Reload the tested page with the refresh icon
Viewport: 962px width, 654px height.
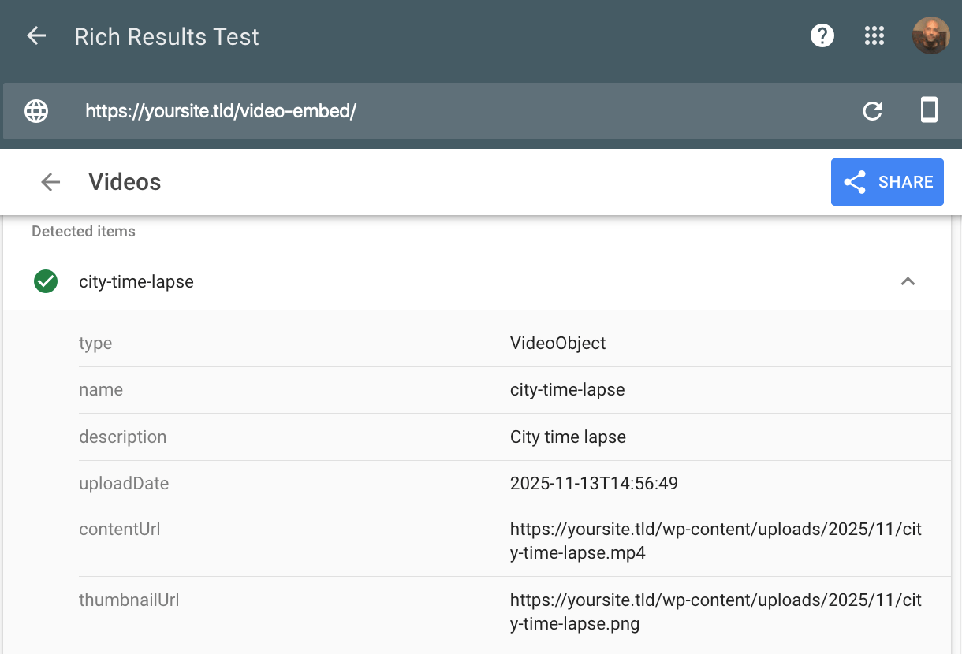pyautogui.click(x=872, y=111)
